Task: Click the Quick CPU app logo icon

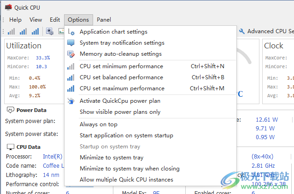Action: 8,7
